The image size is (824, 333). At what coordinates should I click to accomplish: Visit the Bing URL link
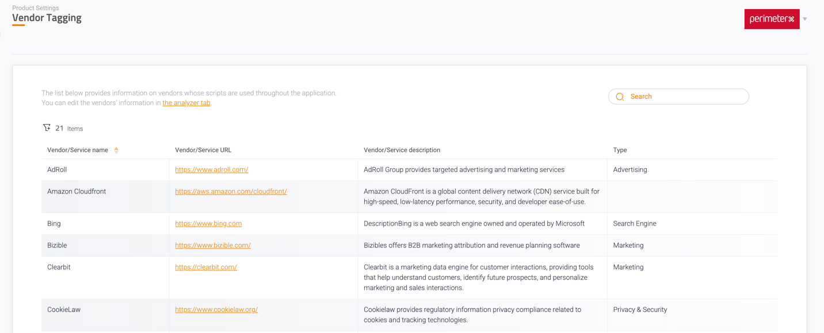point(208,224)
